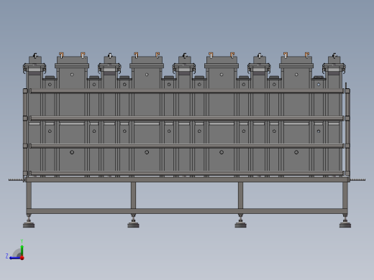Click the blue Z axis arrow on the triad
Screen dimensions: 374x280
(x=15, y=258)
